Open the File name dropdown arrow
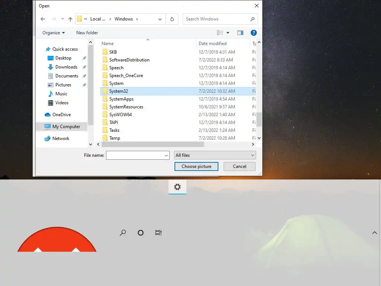381x286 pixels. point(166,155)
